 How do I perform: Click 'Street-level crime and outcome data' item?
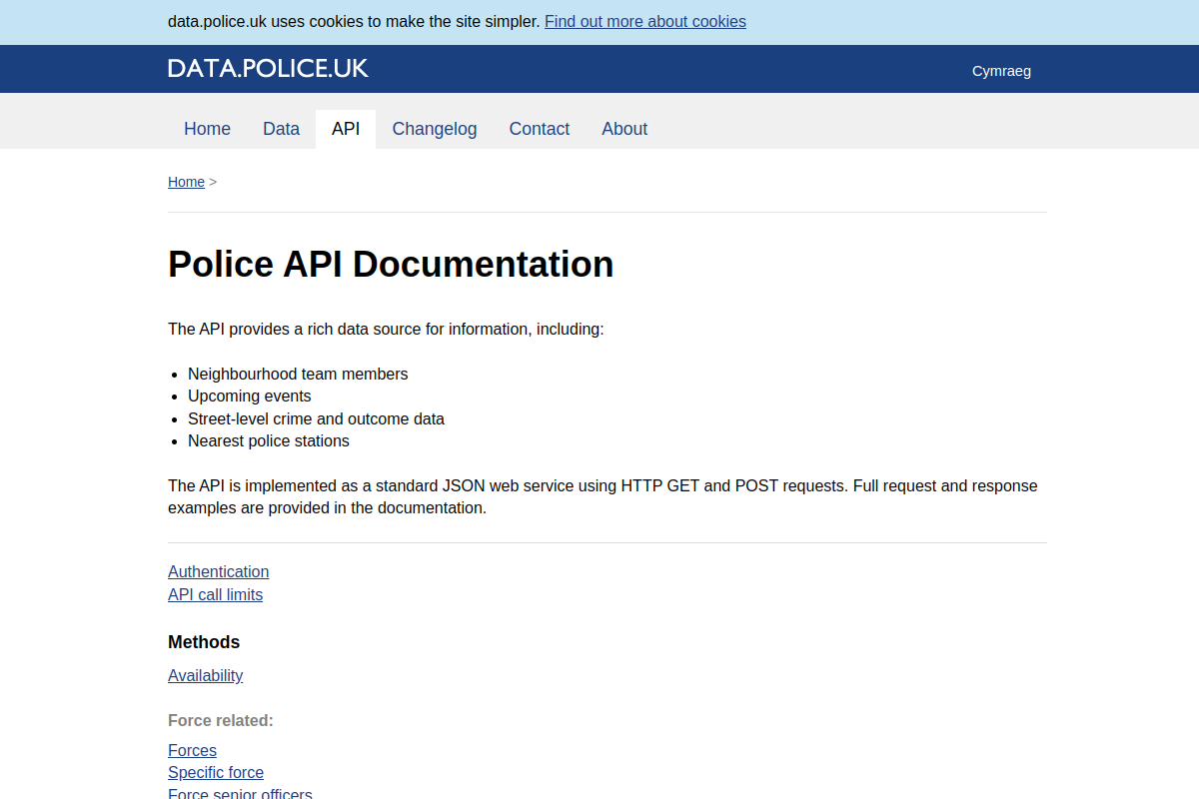(316, 418)
